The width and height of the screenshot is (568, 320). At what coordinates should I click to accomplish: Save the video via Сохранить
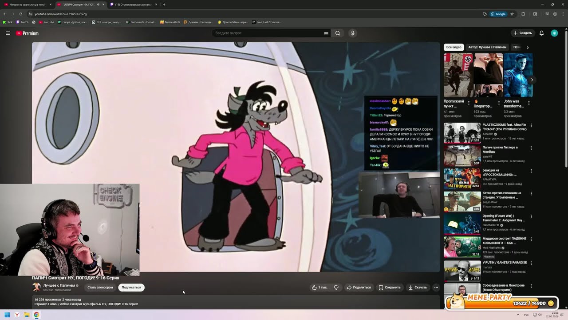(x=390, y=287)
